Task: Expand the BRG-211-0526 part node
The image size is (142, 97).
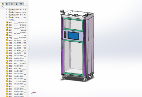Action: coord(7,12)
